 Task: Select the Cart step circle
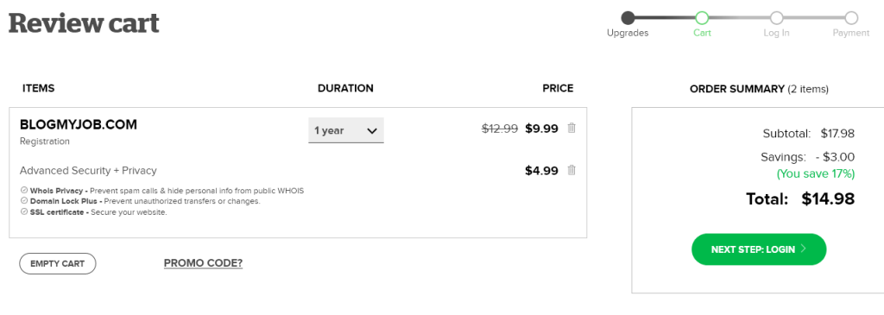click(702, 18)
